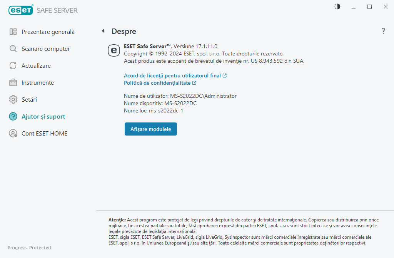
Task: Click the Nume dispozitiv: MS-S2022DC line
Action: (x=160, y=103)
